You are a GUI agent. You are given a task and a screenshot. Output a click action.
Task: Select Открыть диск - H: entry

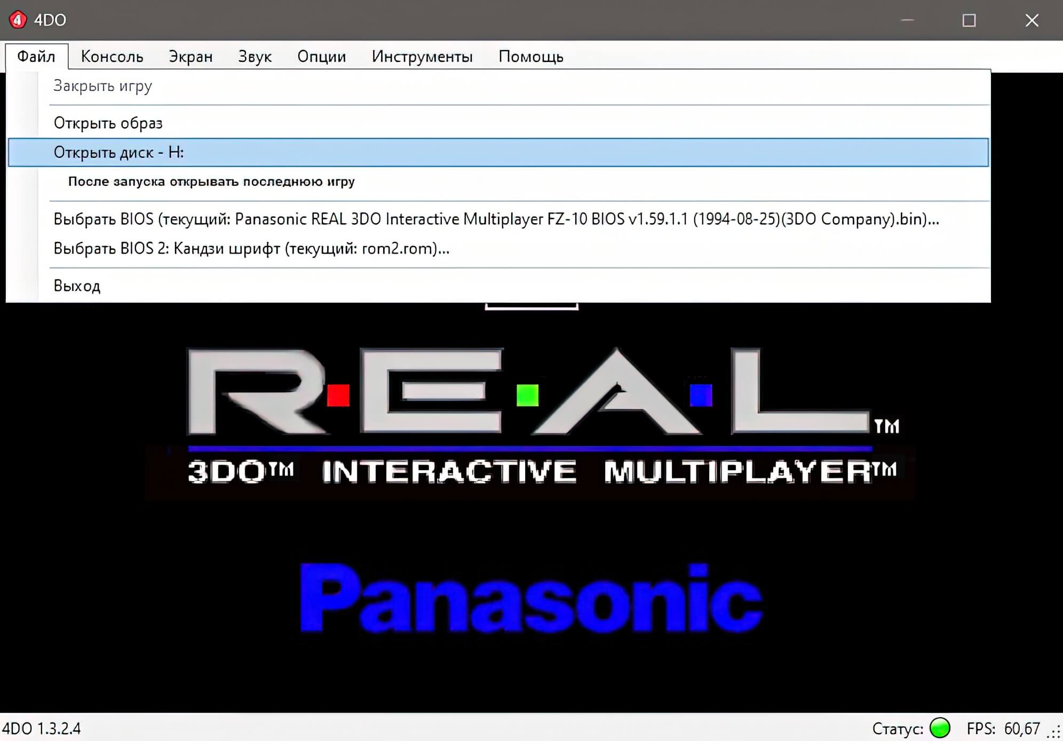[498, 152]
